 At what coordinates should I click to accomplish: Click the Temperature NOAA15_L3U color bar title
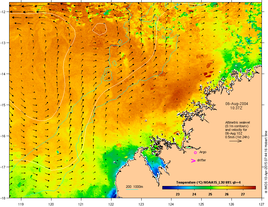pyautogui.click(x=208, y=182)
